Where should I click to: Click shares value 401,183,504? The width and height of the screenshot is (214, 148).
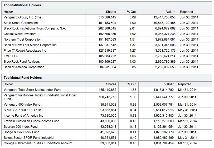pyautogui.click(x=107, y=23)
